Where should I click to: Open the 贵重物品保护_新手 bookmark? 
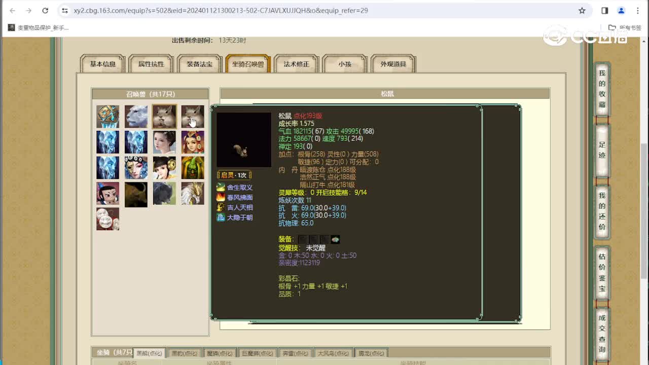pyautogui.click(x=38, y=28)
